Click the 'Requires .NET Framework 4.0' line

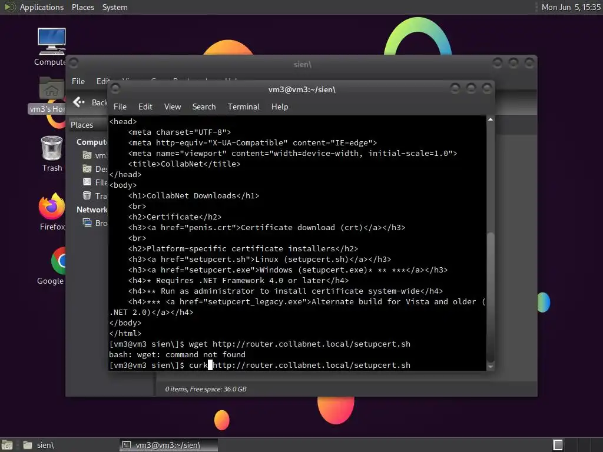click(x=238, y=281)
